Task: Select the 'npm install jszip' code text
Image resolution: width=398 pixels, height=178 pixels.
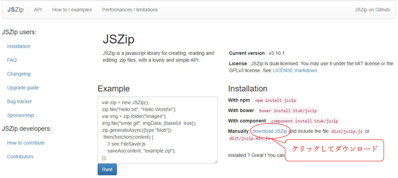Action: (x=275, y=100)
